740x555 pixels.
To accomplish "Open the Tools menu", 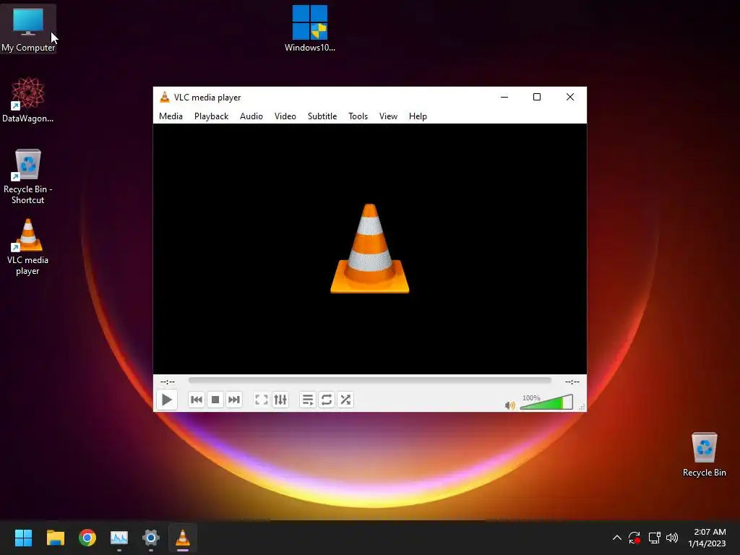I will (x=358, y=116).
